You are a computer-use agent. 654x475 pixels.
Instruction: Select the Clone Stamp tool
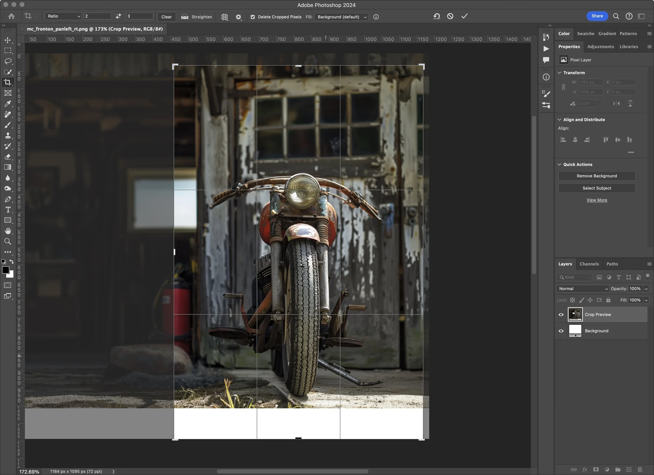click(x=8, y=135)
